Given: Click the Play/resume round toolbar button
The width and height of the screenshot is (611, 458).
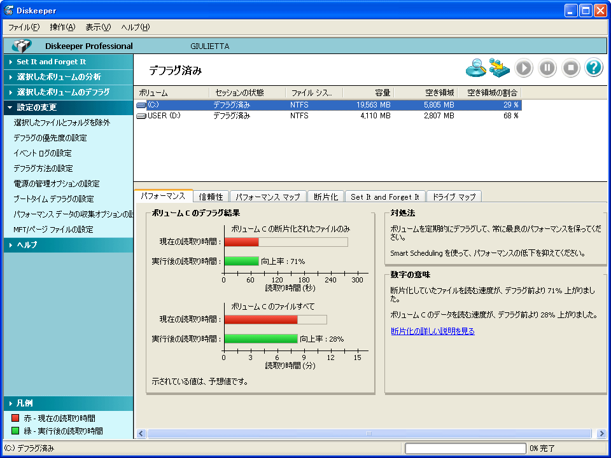Looking at the screenshot, I should tap(523, 68).
